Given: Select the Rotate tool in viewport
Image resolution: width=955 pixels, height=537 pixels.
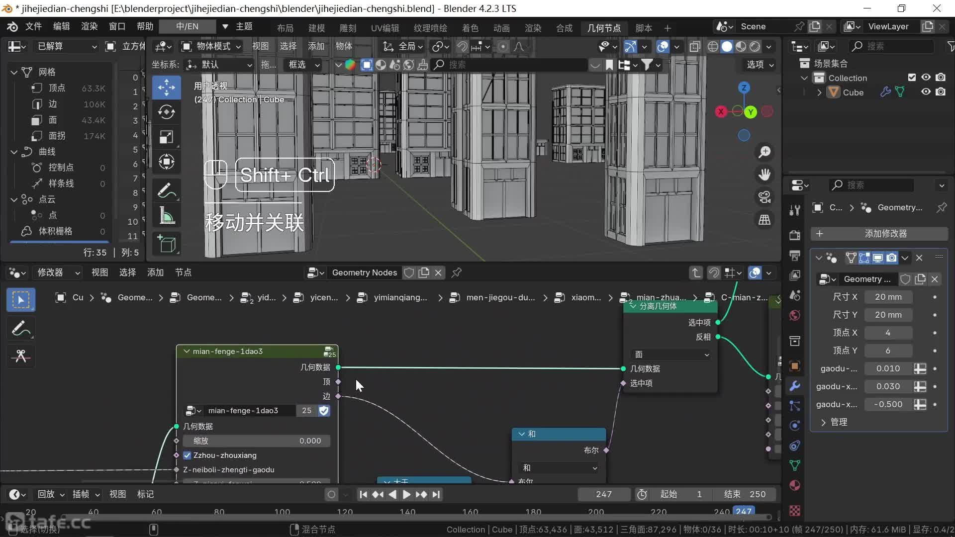Looking at the screenshot, I should [166, 112].
